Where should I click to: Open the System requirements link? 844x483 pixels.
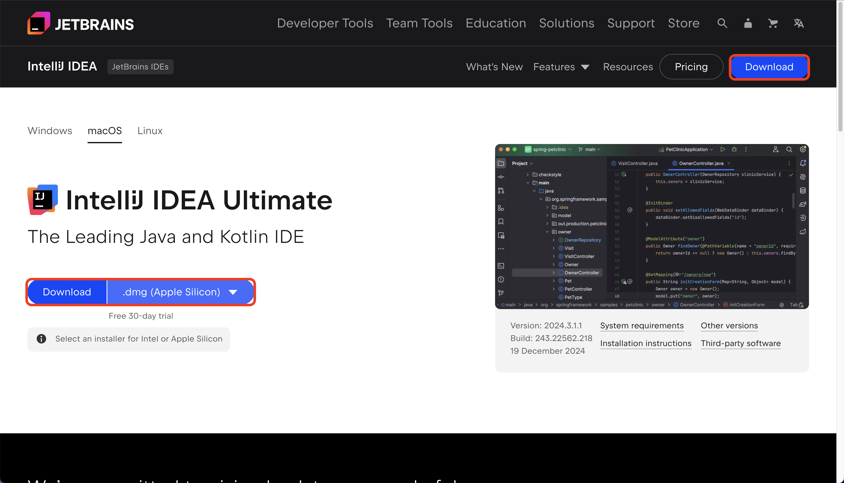coord(642,326)
